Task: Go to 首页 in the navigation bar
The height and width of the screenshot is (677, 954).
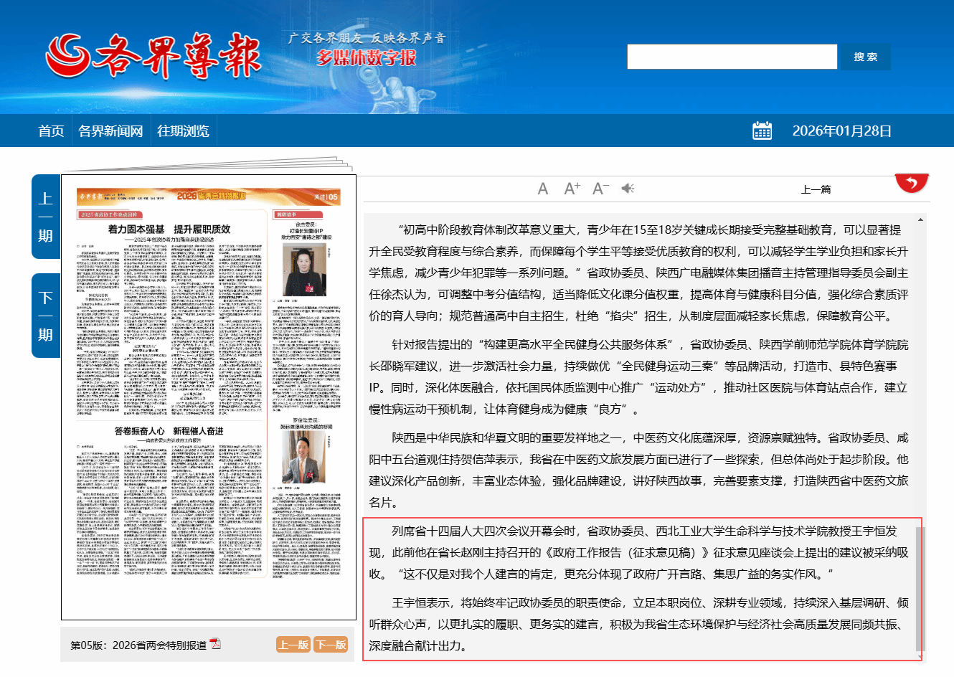Action: coord(51,131)
